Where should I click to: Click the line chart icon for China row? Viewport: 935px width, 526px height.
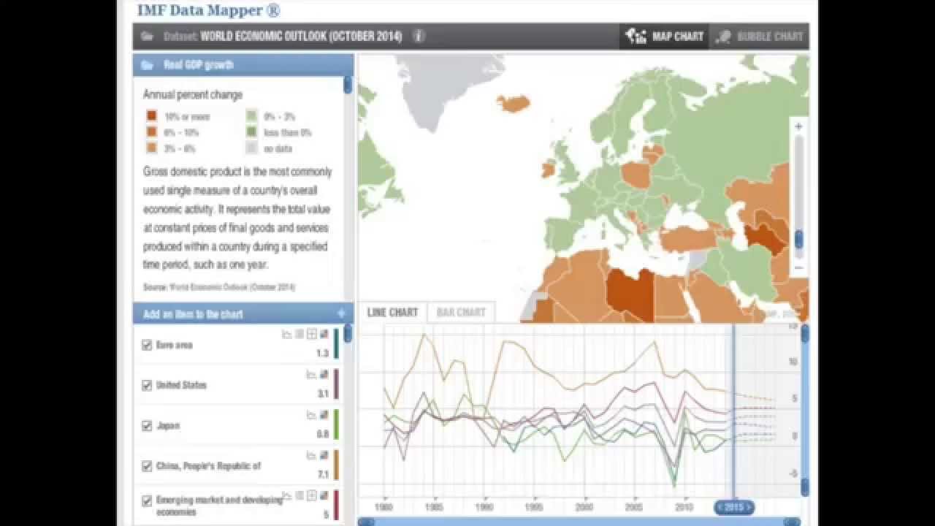coord(312,454)
